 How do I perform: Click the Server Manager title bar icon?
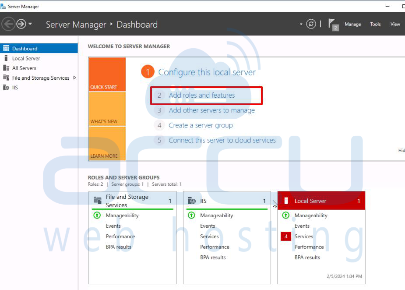coord(3,6)
